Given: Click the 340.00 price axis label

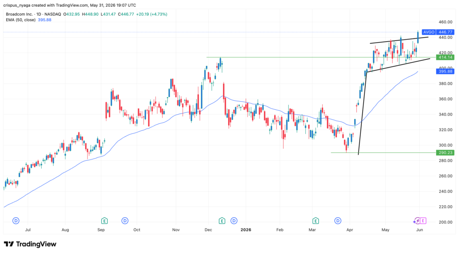Looking at the screenshot, I should [445, 114].
